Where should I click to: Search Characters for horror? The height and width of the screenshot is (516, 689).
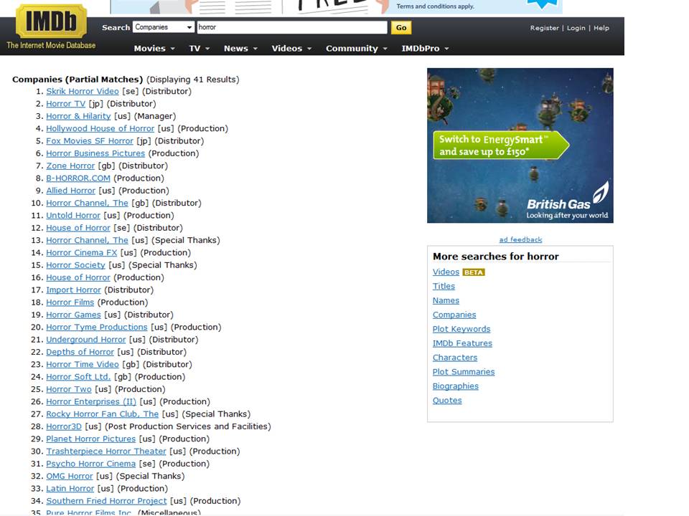click(455, 358)
